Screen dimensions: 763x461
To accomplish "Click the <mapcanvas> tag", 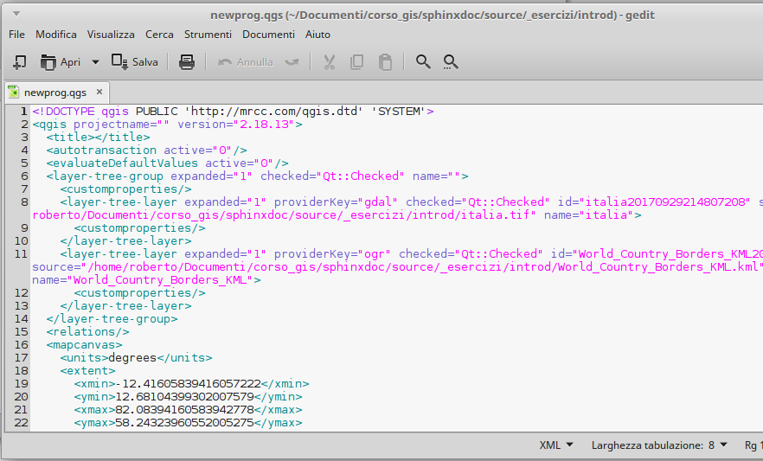I will tap(84, 345).
